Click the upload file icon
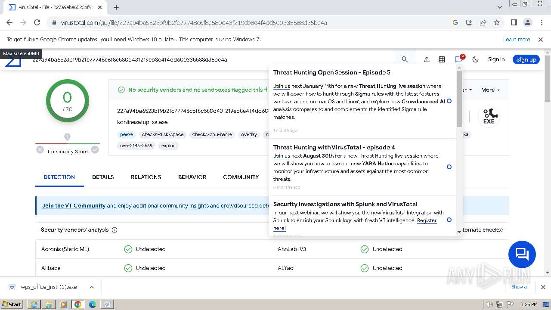Screen dimensions: 551x310 click(427, 59)
